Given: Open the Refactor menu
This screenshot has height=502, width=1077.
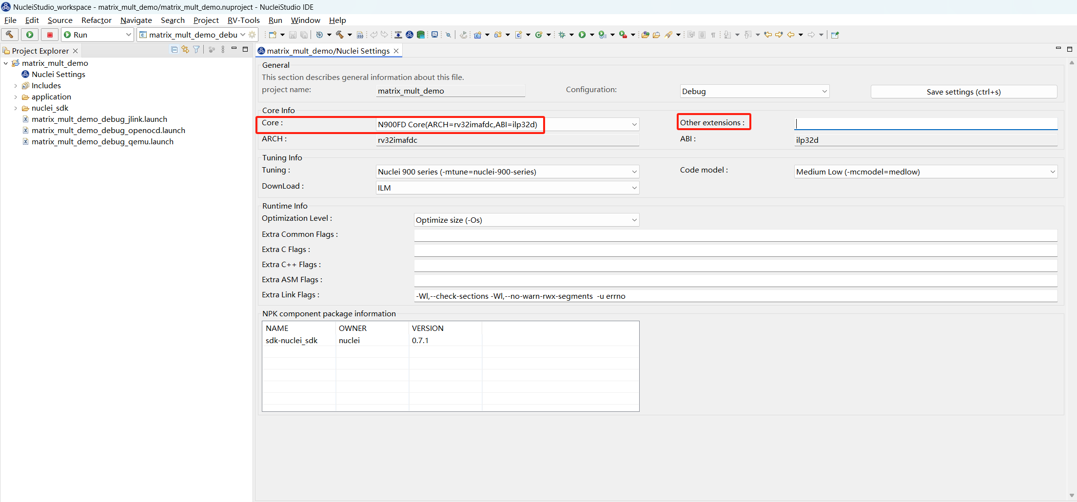Looking at the screenshot, I should click(x=97, y=20).
